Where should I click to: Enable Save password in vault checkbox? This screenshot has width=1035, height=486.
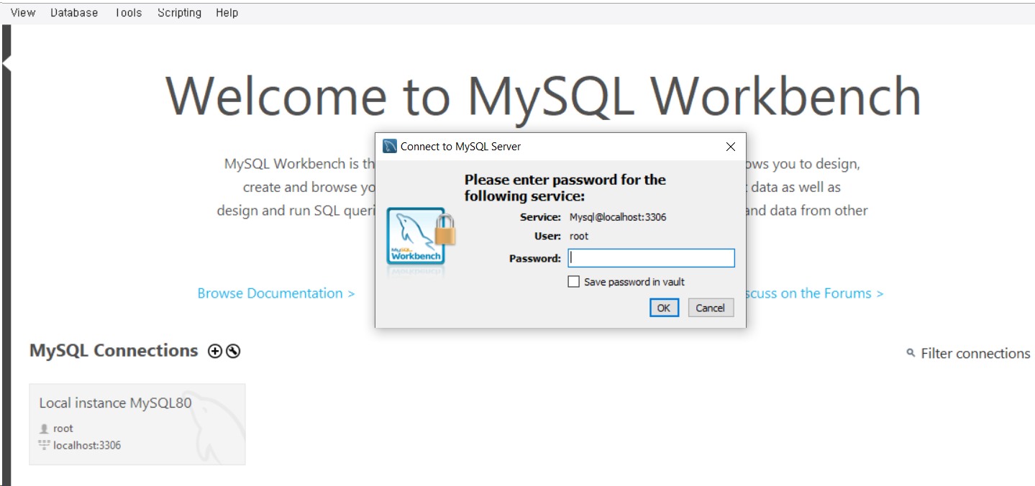point(573,282)
